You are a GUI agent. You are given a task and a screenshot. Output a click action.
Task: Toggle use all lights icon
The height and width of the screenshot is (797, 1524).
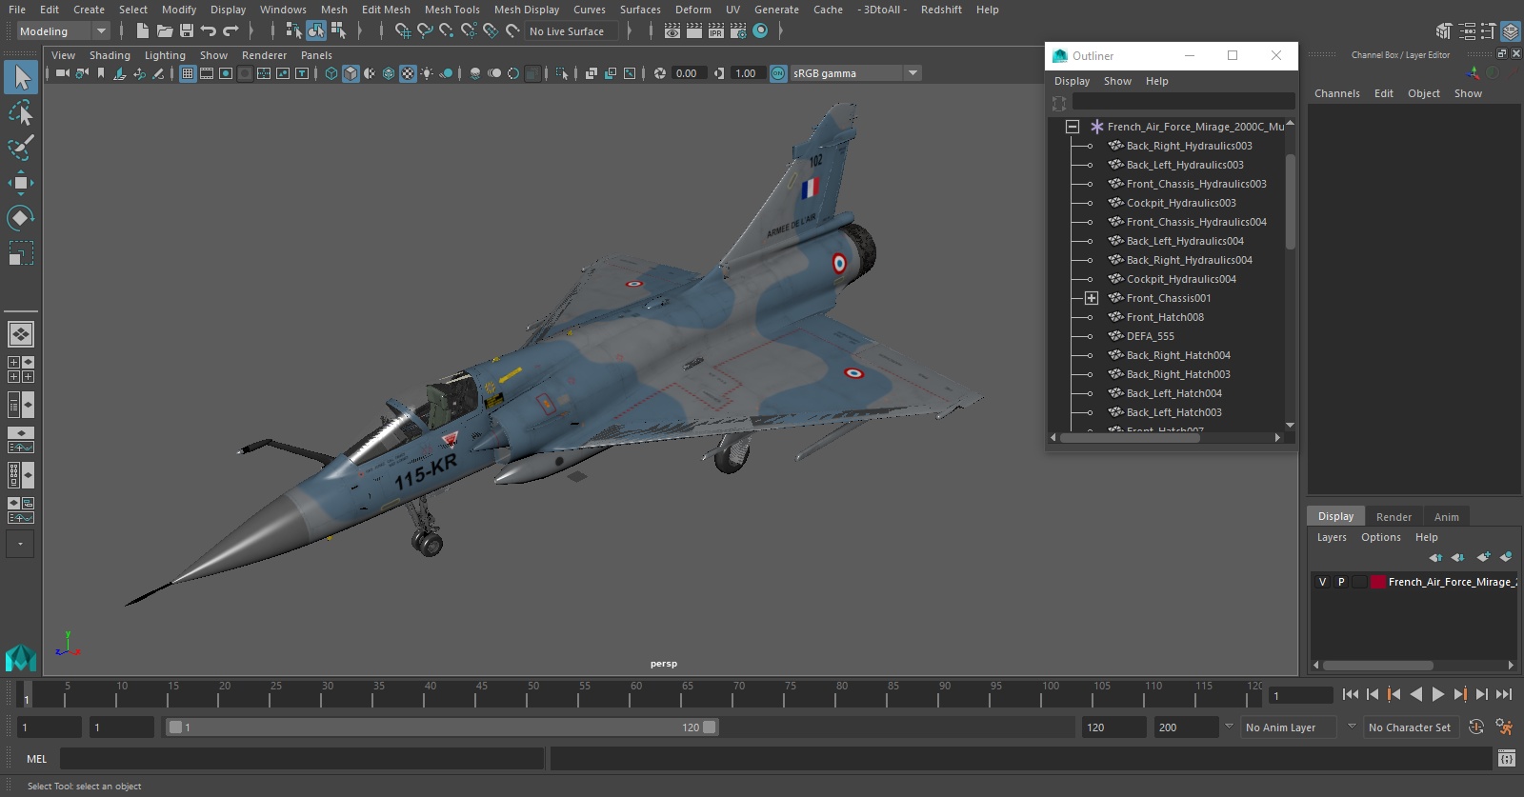click(x=427, y=73)
